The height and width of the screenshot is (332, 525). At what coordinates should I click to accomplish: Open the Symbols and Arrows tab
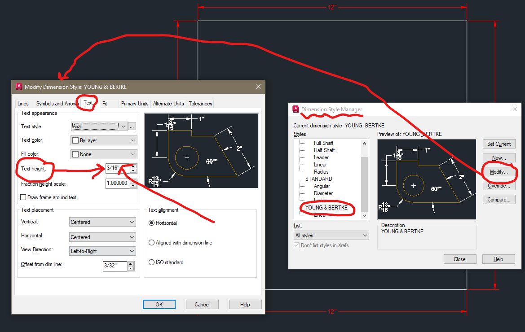(56, 104)
